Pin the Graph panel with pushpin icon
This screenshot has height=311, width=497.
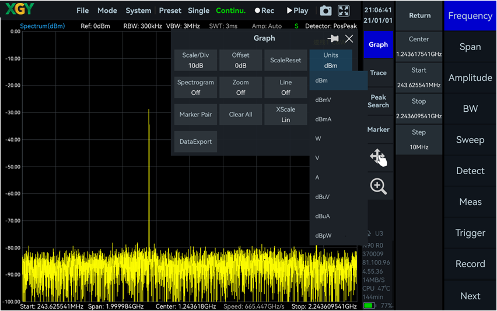pyautogui.click(x=333, y=38)
